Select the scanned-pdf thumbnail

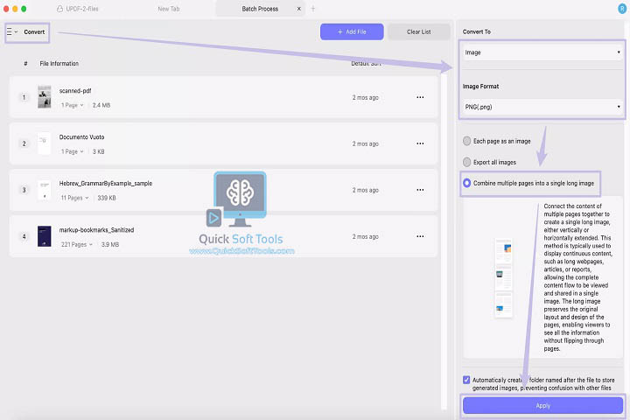click(x=45, y=97)
